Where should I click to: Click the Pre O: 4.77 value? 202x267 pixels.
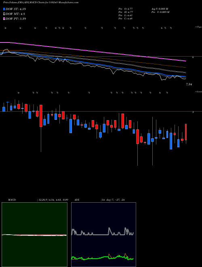click(126, 9)
